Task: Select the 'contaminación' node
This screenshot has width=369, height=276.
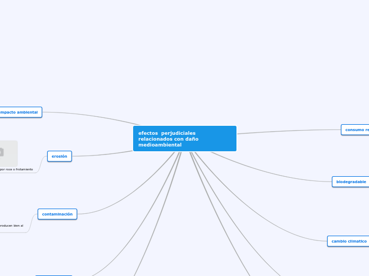Action: click(x=57, y=214)
